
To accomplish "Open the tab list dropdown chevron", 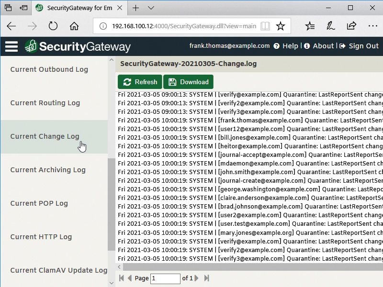I will 151,8.
